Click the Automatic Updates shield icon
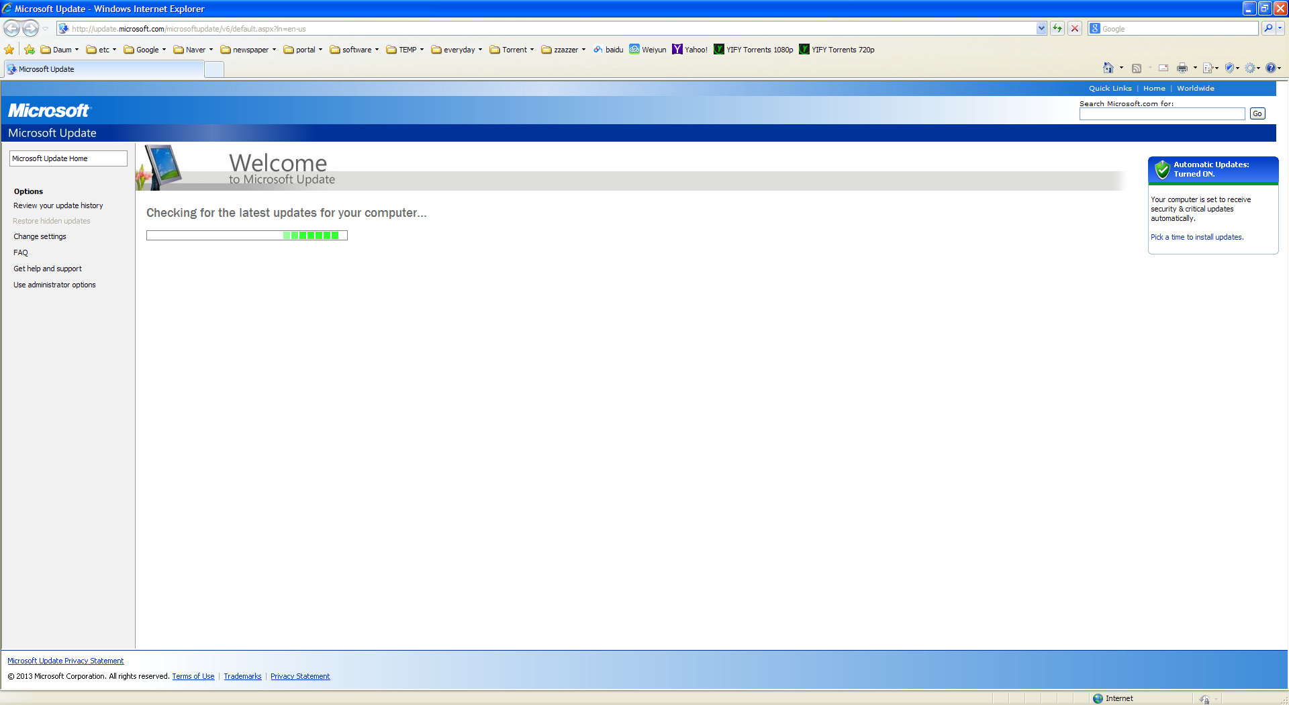Viewport: 1289px width, 705px height. click(x=1162, y=170)
